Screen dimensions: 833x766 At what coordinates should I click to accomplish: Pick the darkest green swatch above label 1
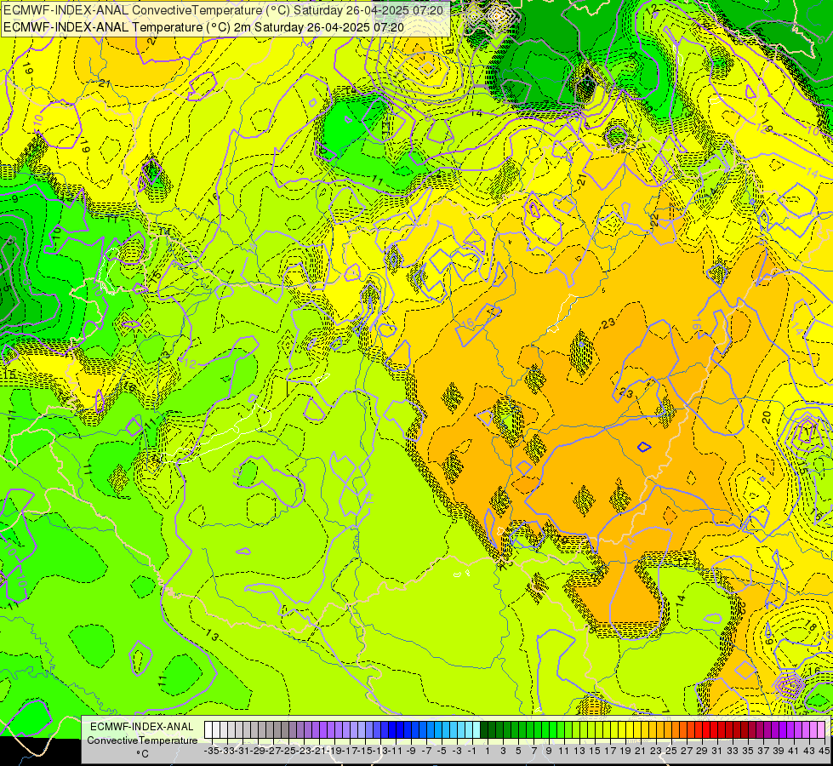[x=484, y=730]
